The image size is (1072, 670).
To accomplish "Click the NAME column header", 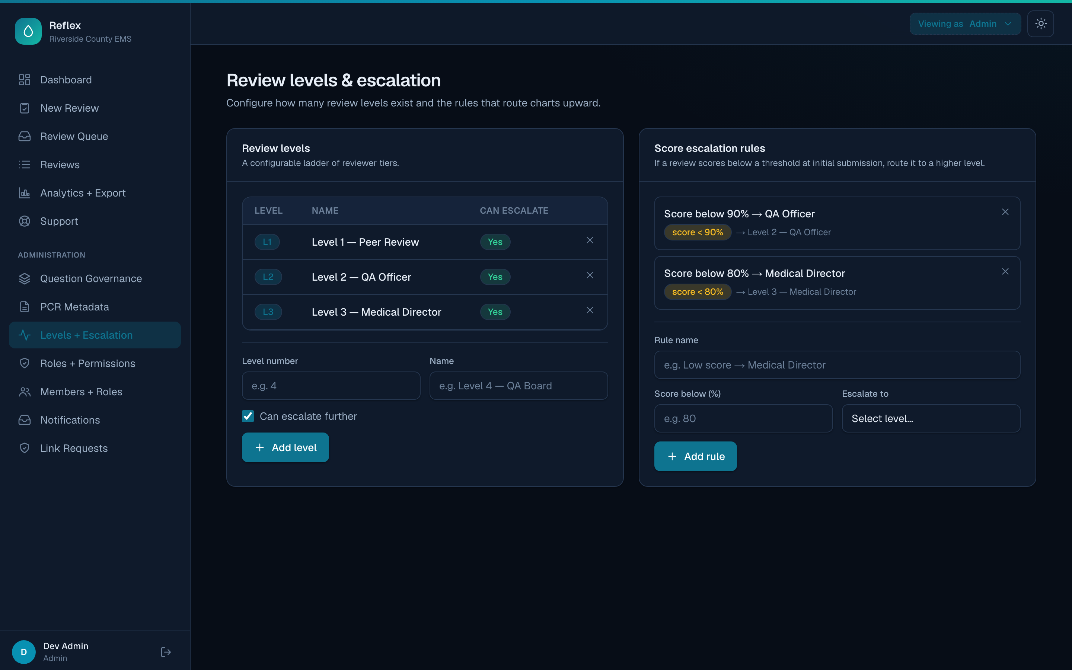I will (x=325, y=210).
